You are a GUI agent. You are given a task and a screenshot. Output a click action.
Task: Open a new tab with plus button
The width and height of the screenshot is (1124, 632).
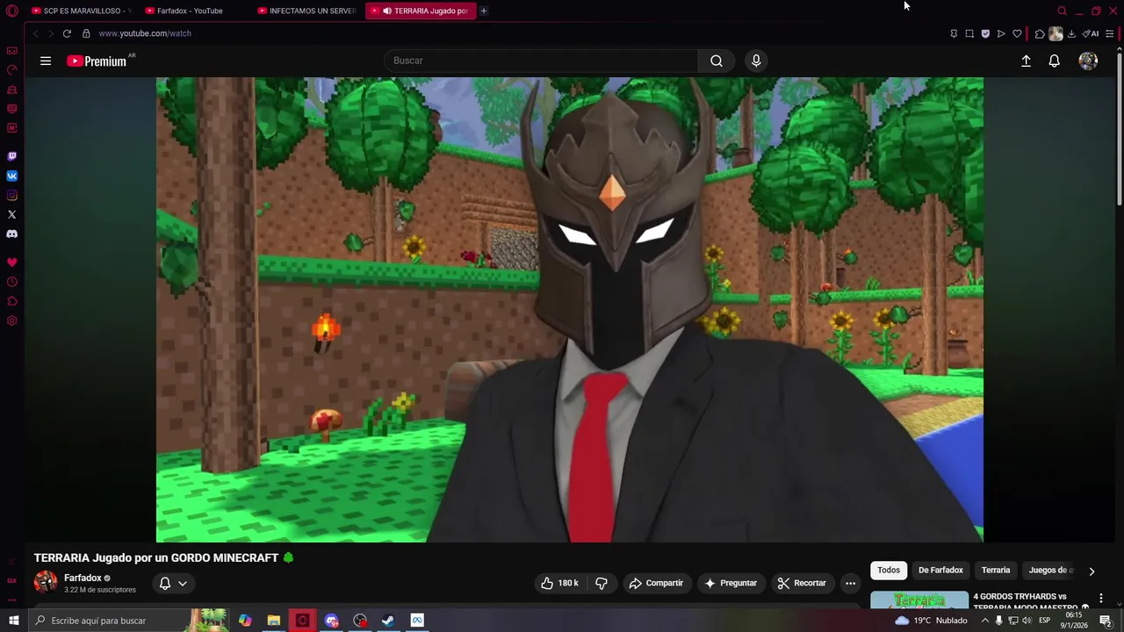(483, 11)
